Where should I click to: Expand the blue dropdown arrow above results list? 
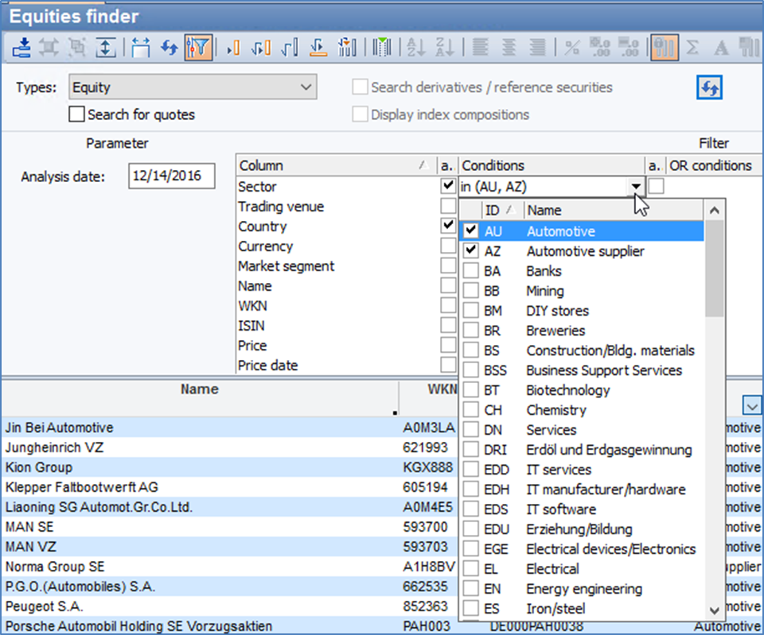(751, 405)
